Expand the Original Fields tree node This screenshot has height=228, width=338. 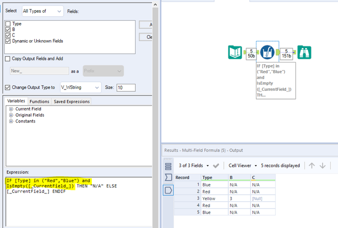(x=11, y=115)
